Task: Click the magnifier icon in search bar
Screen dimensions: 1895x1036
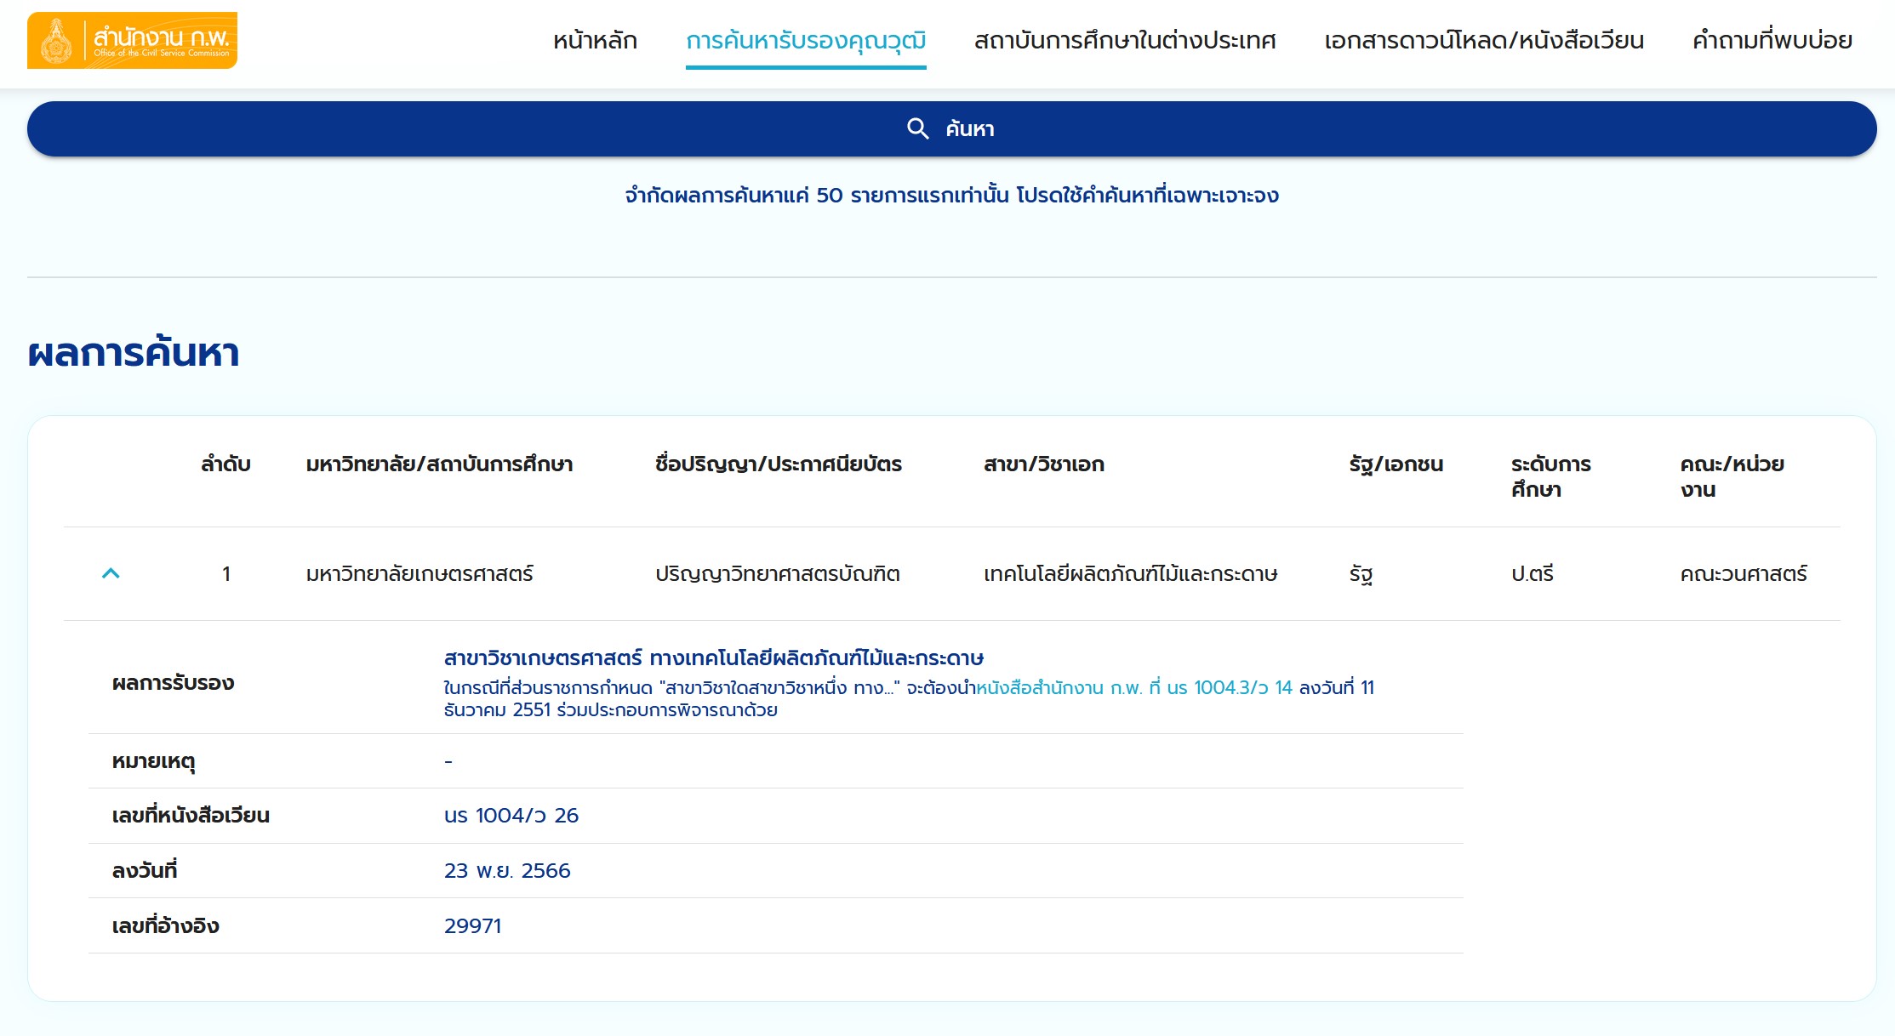Action: pos(917,128)
